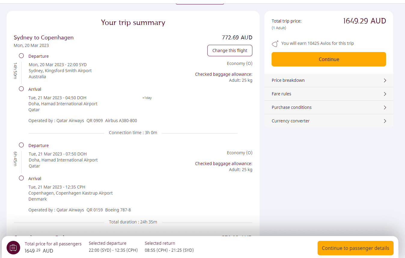Select the Sydney departure circle marker
Screen dimensions: 405x258
coord(21,56)
